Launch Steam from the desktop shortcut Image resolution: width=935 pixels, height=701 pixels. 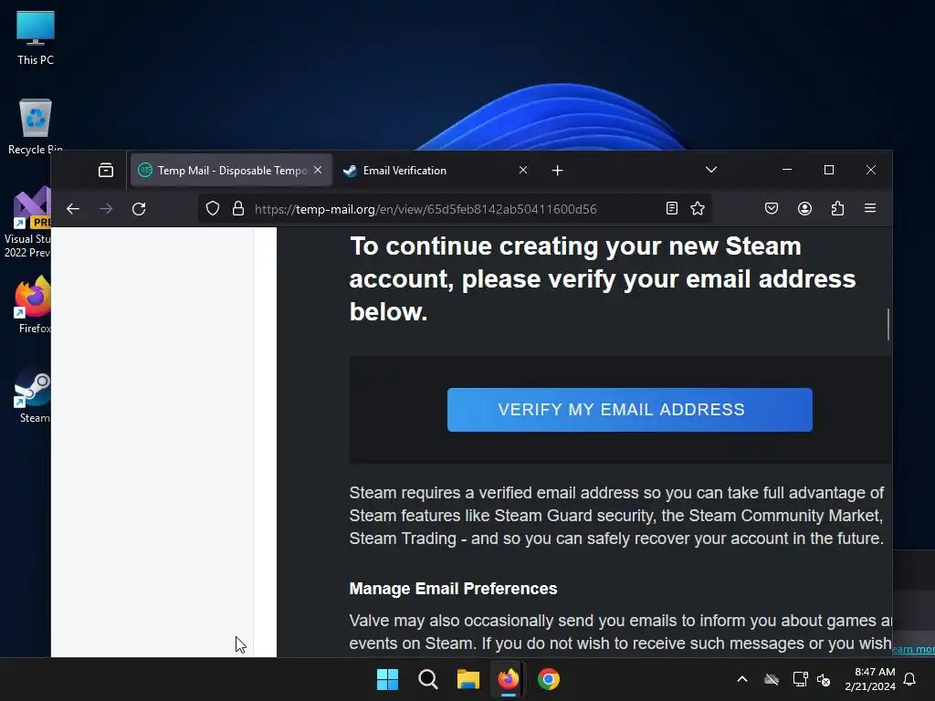point(33,394)
